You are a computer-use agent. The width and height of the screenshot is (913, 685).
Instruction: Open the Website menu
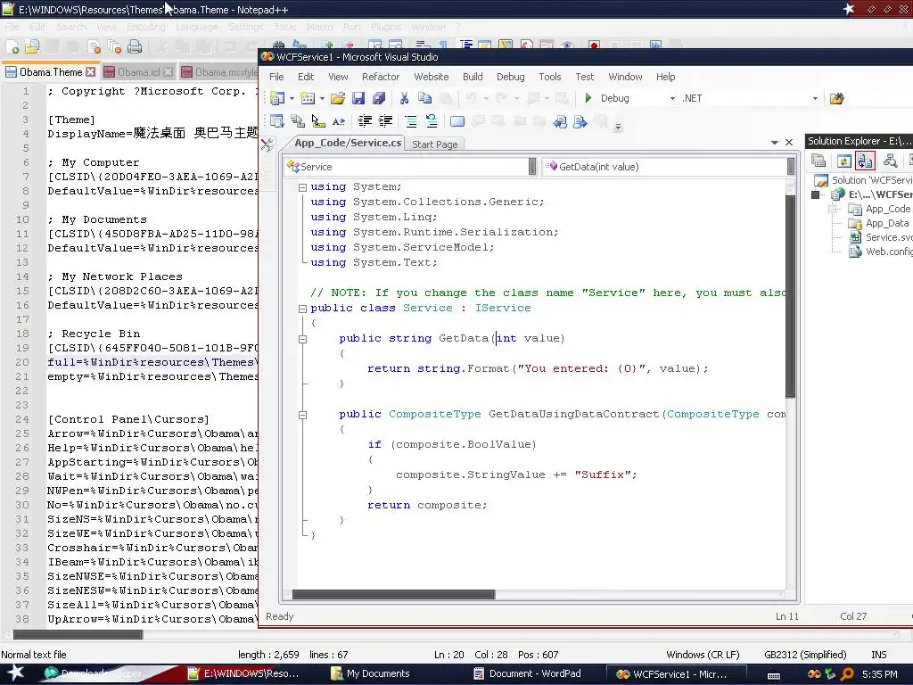point(431,77)
